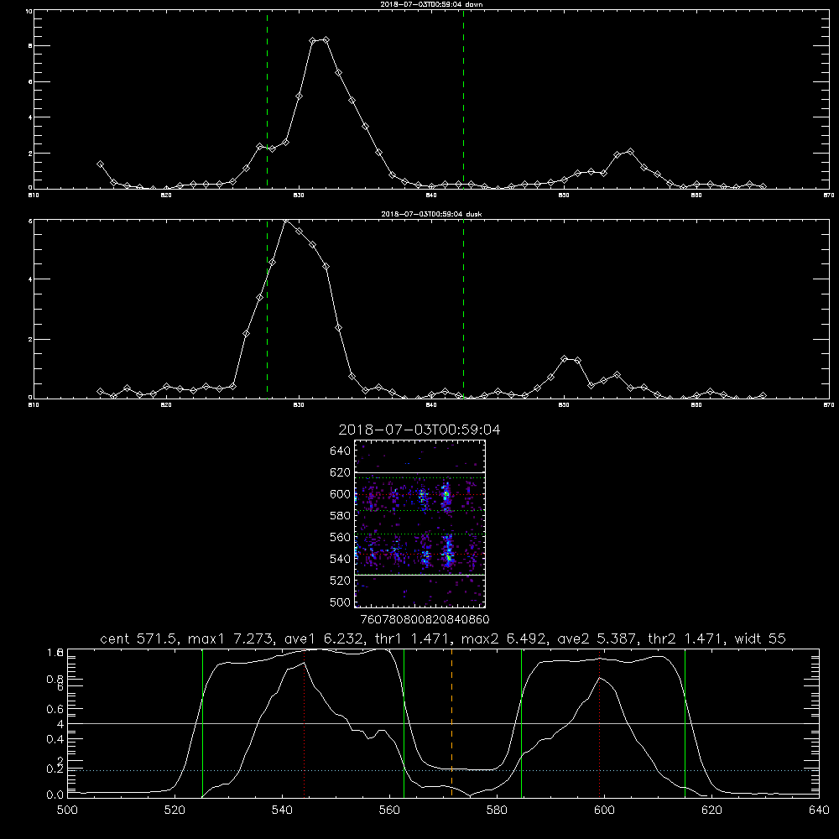Click the "520" label on heatmap y-axis
The image size is (839, 839).
(x=340, y=580)
